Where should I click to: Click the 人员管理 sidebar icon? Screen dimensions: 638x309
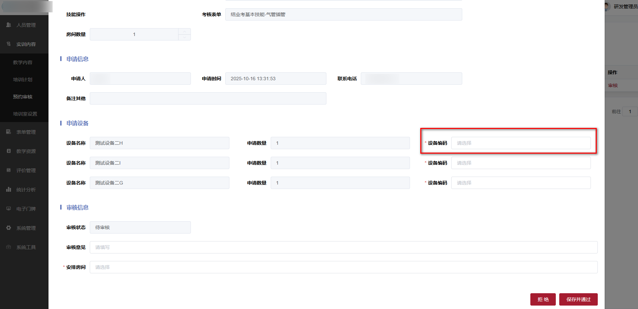(9, 25)
